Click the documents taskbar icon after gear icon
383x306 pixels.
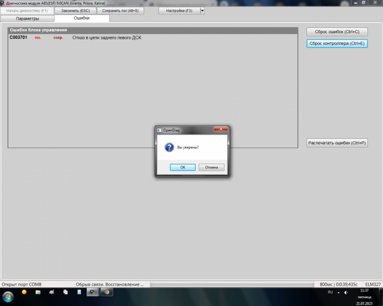65,292
